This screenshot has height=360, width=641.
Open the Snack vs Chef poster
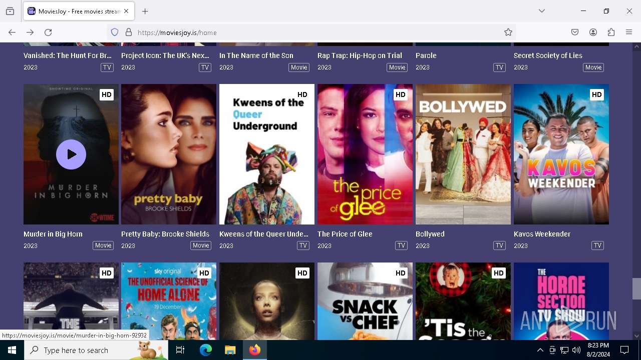click(x=365, y=301)
